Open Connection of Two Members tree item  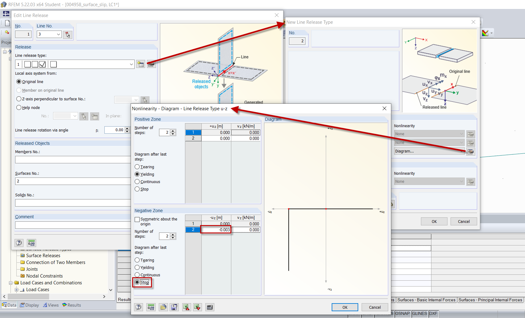point(56,262)
